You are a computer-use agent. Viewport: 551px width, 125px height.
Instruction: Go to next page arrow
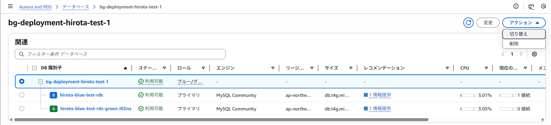[521, 54]
